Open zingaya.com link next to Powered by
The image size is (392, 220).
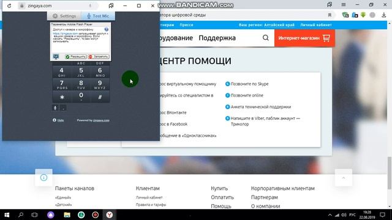pos(101,120)
